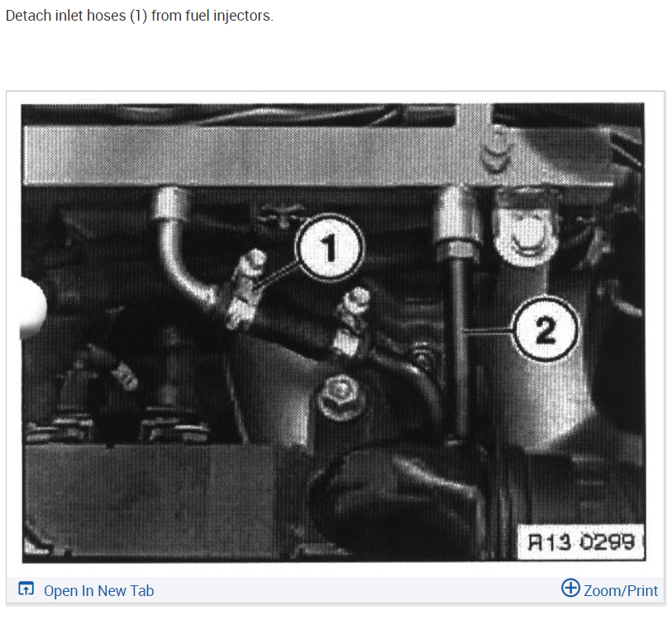Open the diagram via Open In New Tab text
Image resolution: width=672 pixels, height=620 pixels.
(x=98, y=590)
